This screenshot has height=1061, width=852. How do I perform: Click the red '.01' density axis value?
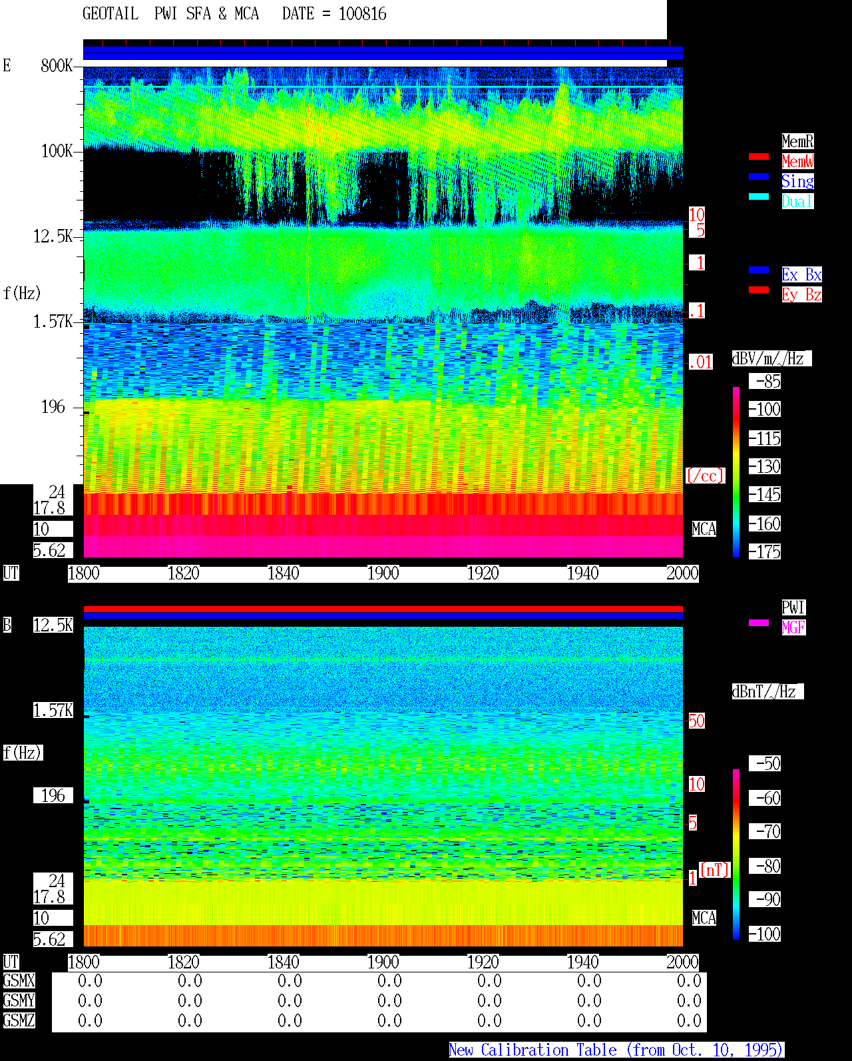click(701, 362)
